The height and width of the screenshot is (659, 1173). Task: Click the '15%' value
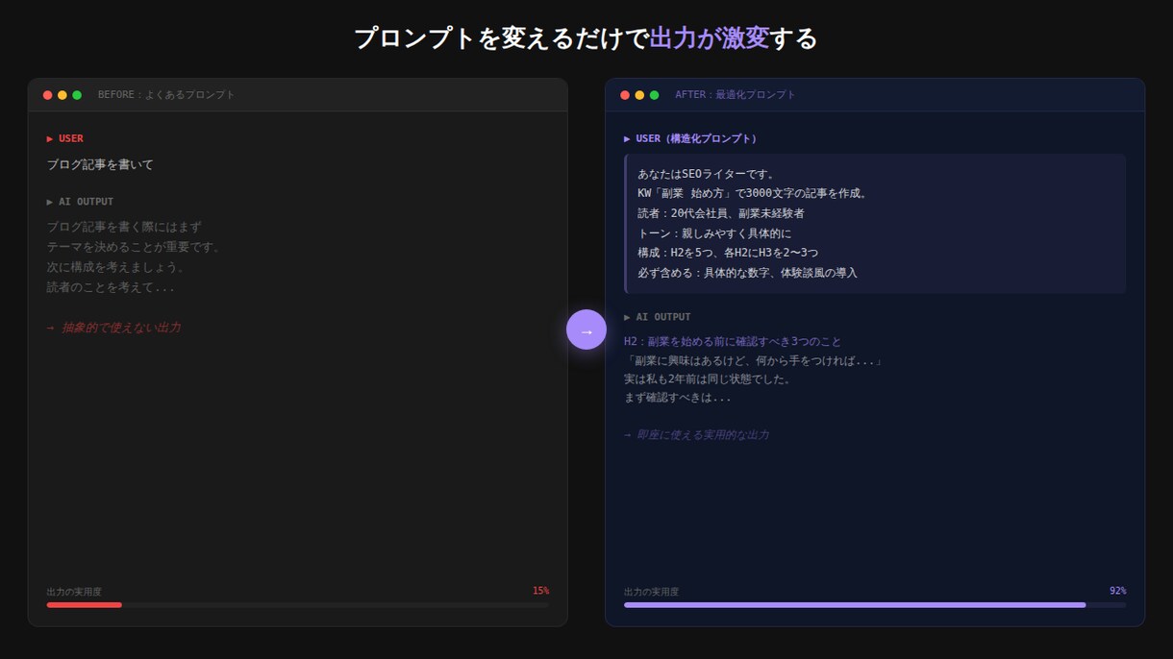540,591
